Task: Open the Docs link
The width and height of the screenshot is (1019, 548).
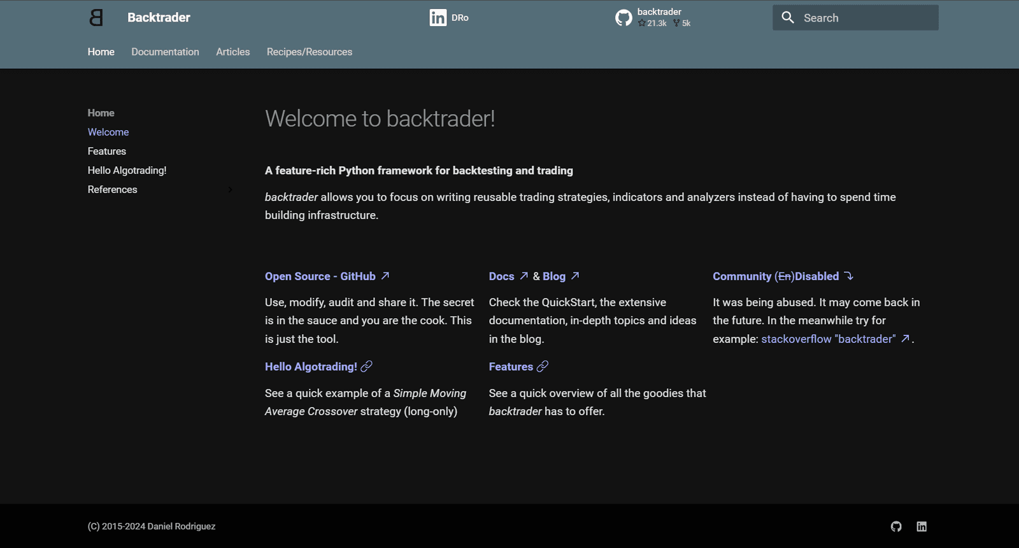Action: (502, 276)
